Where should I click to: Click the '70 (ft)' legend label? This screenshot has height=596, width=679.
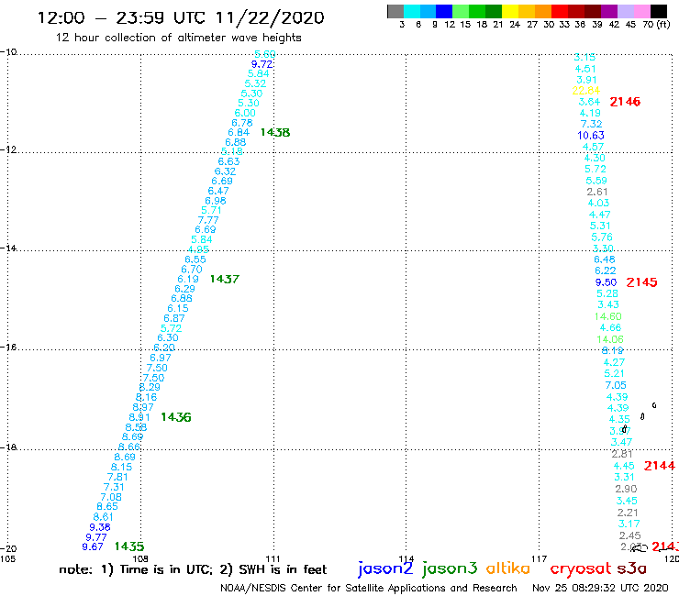(x=656, y=25)
